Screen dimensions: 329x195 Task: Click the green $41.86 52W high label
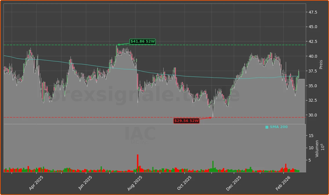coord(142,41)
